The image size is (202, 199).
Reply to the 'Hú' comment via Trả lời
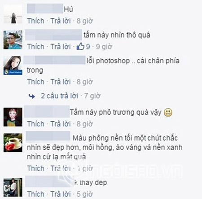61,21
